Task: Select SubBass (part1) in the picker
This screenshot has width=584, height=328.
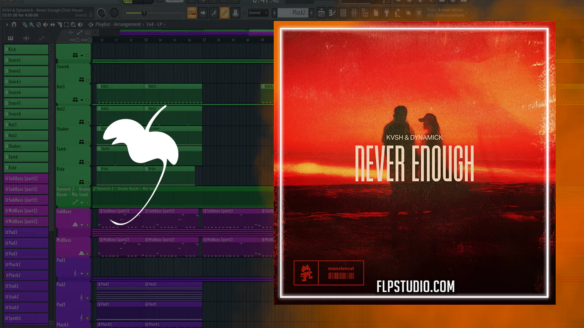Action: point(26,179)
